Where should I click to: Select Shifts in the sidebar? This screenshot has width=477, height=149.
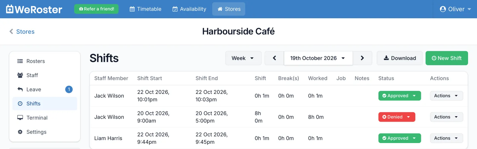click(x=45, y=103)
